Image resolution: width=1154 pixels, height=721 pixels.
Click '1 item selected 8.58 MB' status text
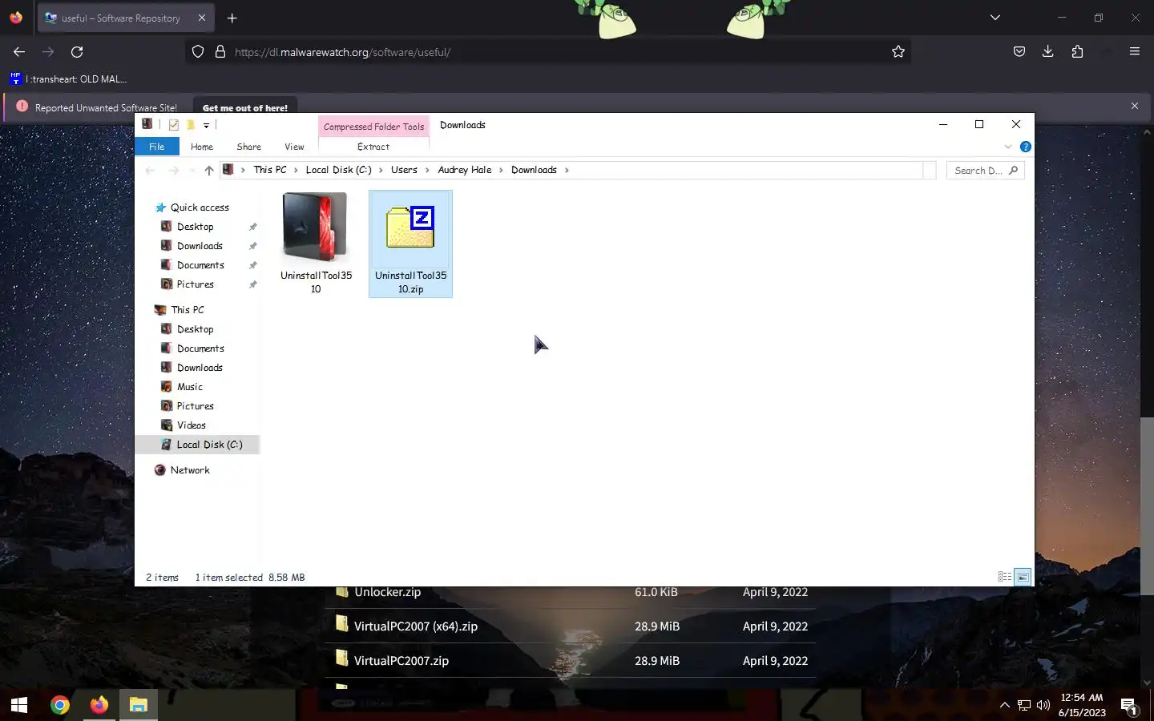point(250,578)
